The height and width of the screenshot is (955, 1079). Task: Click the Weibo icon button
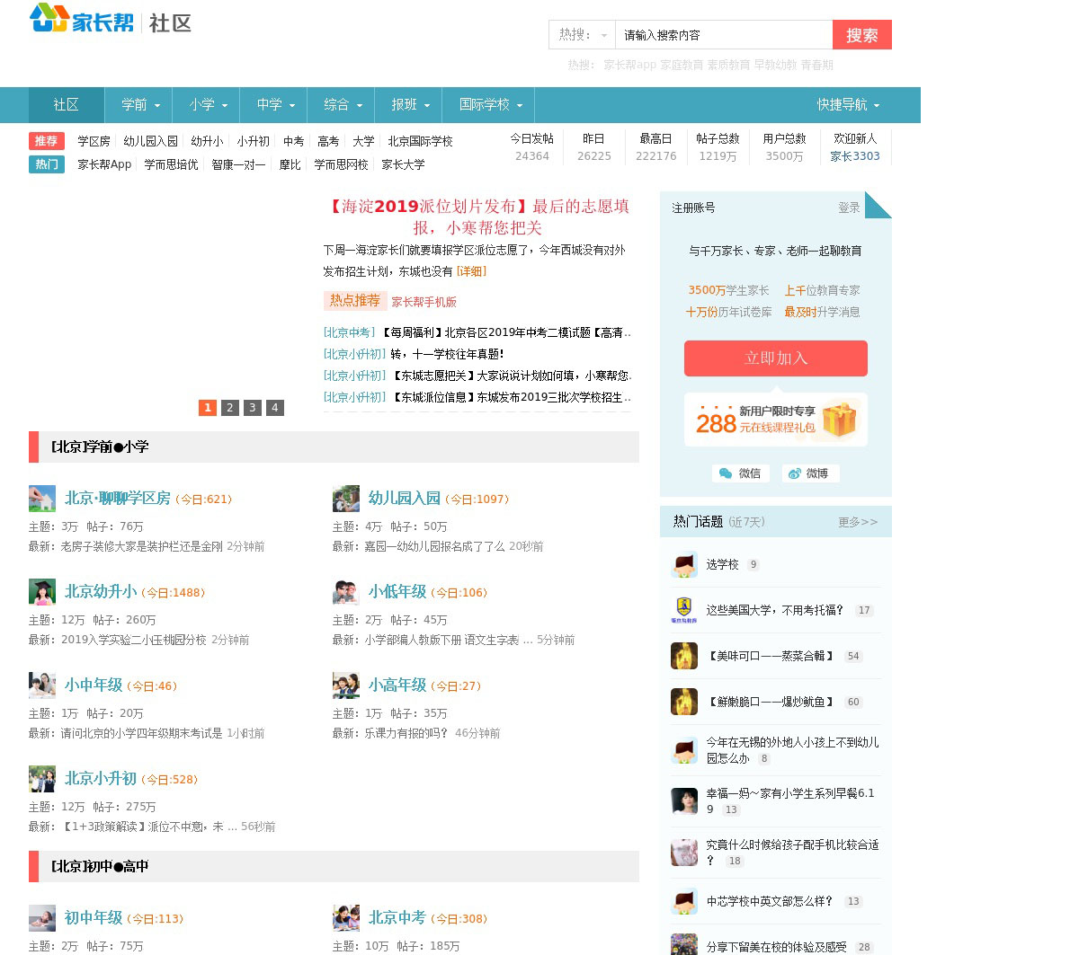point(810,473)
